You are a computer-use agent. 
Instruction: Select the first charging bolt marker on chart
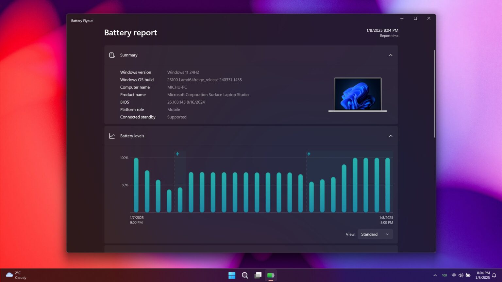pos(178,153)
